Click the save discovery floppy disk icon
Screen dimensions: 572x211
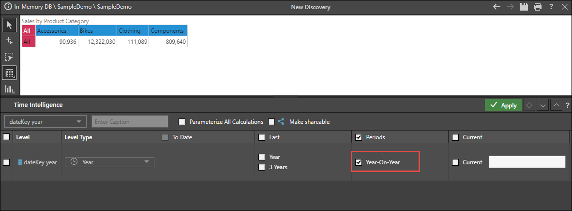click(x=524, y=7)
